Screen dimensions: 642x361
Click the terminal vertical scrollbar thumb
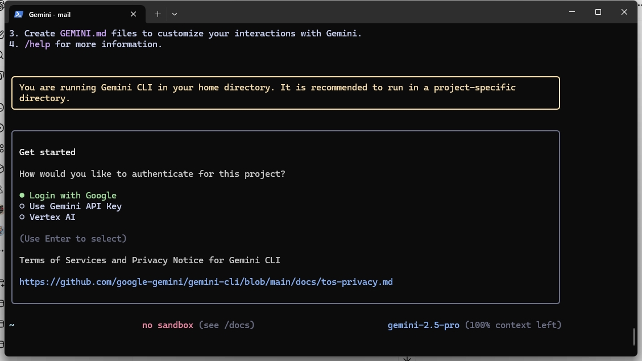coord(634,337)
